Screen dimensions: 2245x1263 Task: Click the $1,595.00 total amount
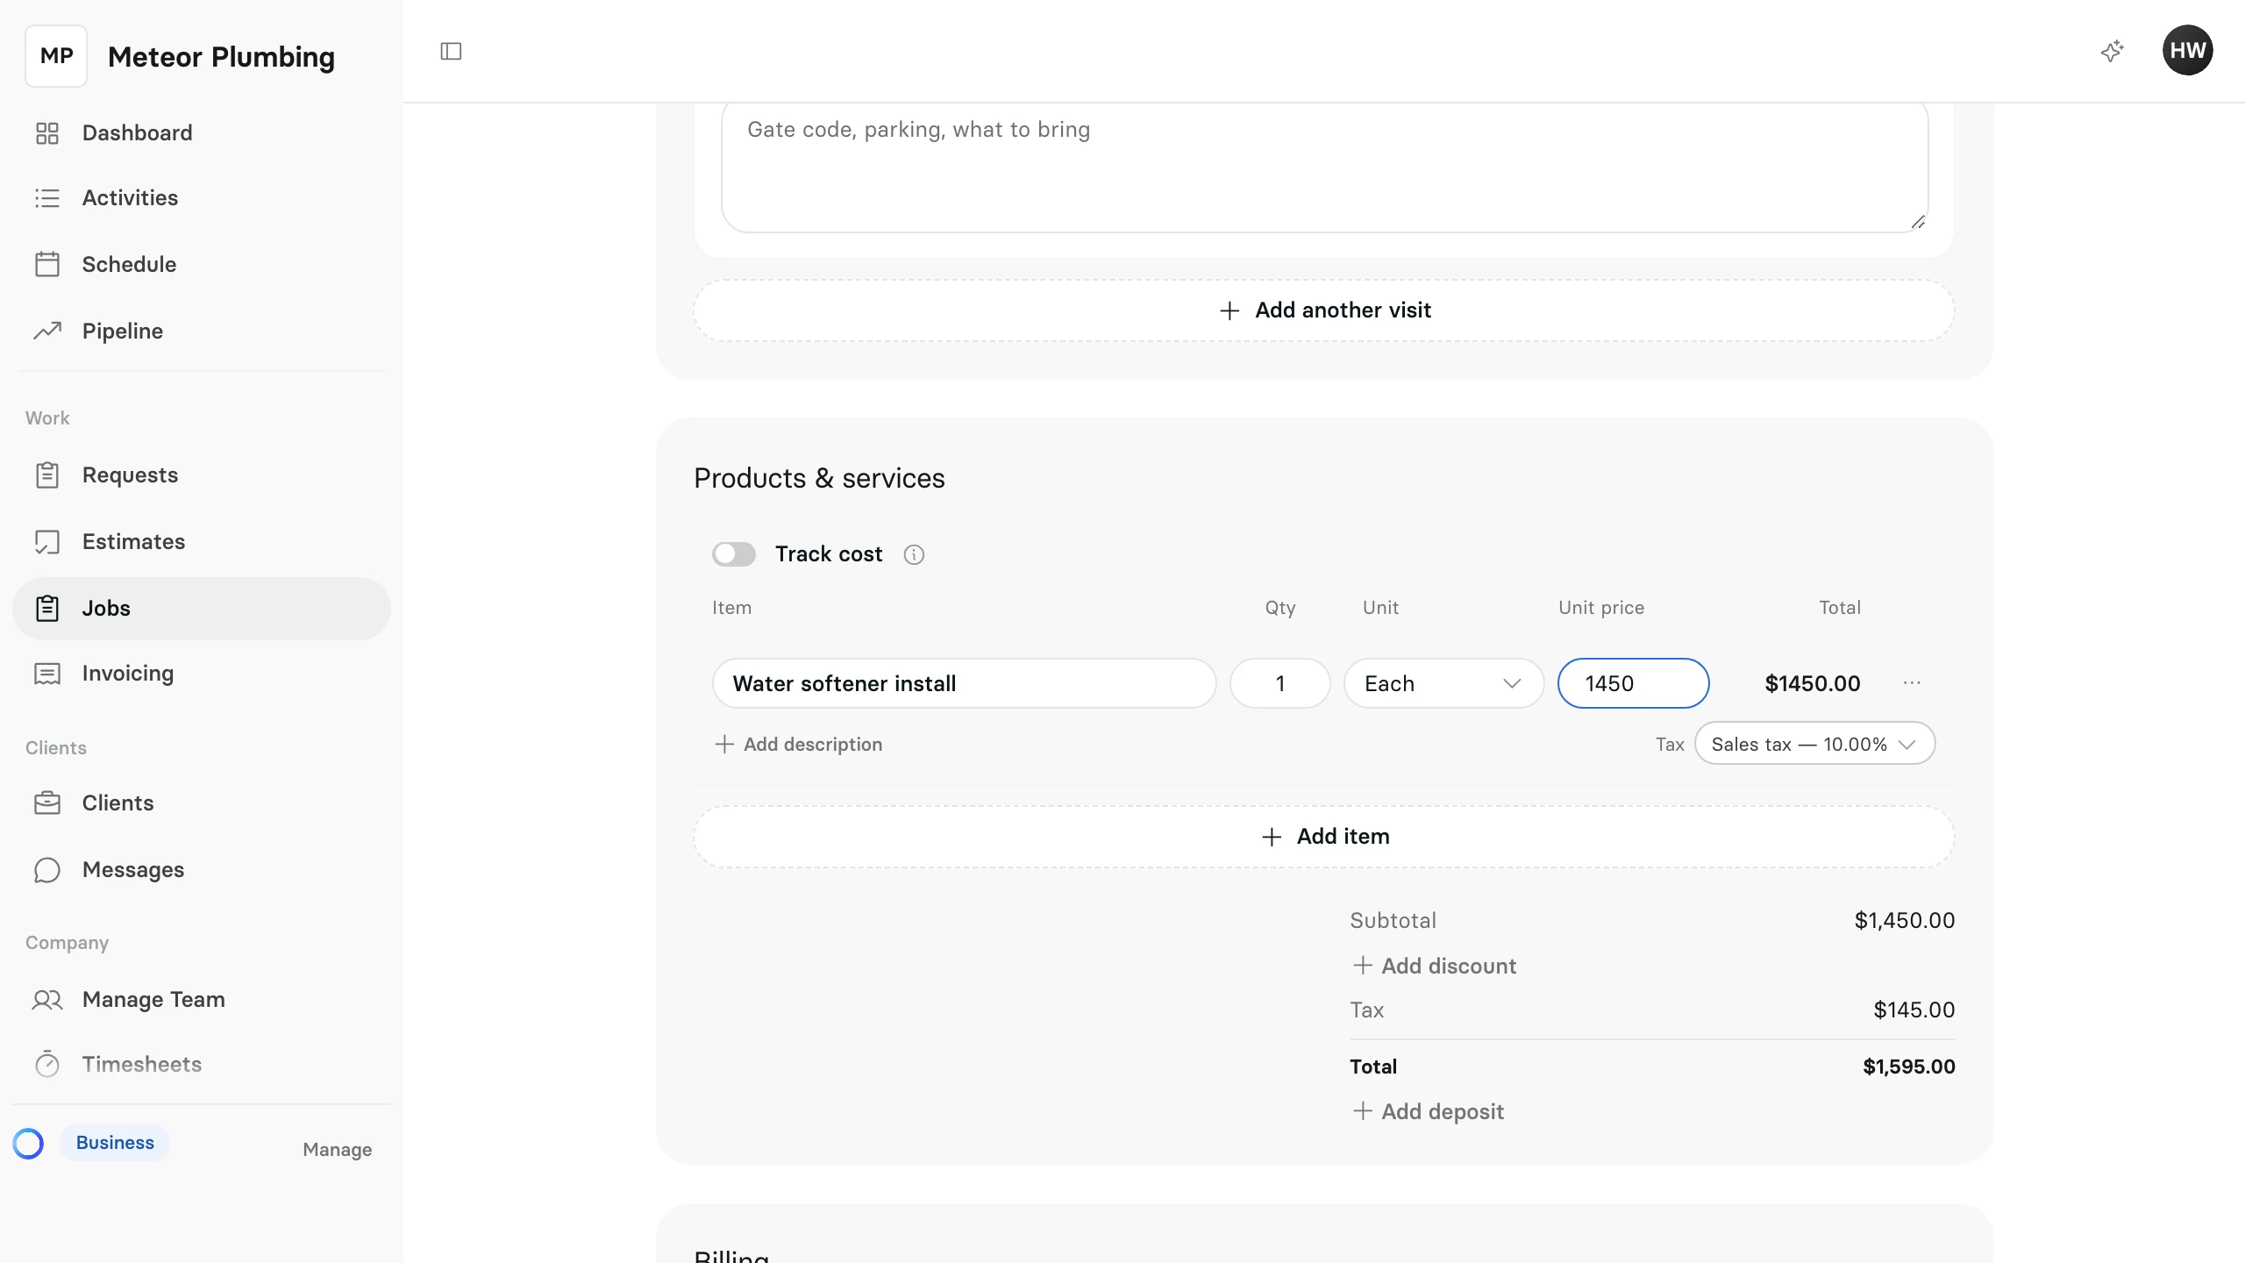pyautogui.click(x=1908, y=1067)
